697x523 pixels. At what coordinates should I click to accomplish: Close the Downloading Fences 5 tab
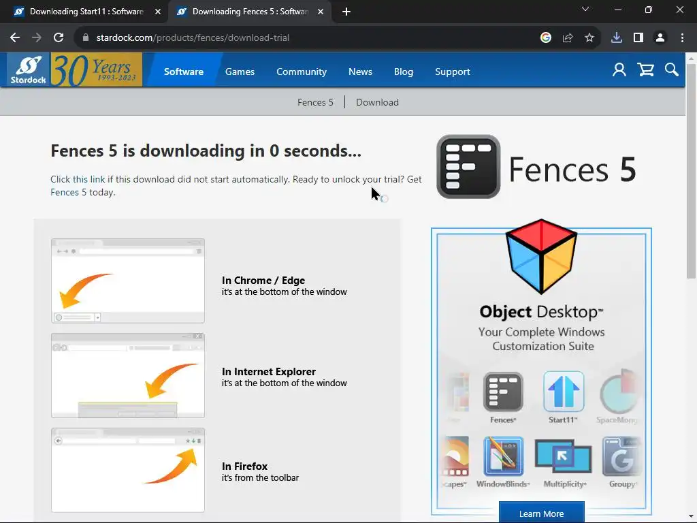pos(321,12)
